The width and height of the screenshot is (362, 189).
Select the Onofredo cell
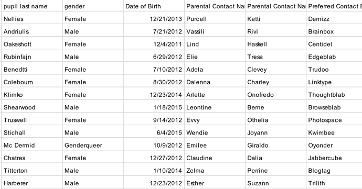pyautogui.click(x=275, y=95)
